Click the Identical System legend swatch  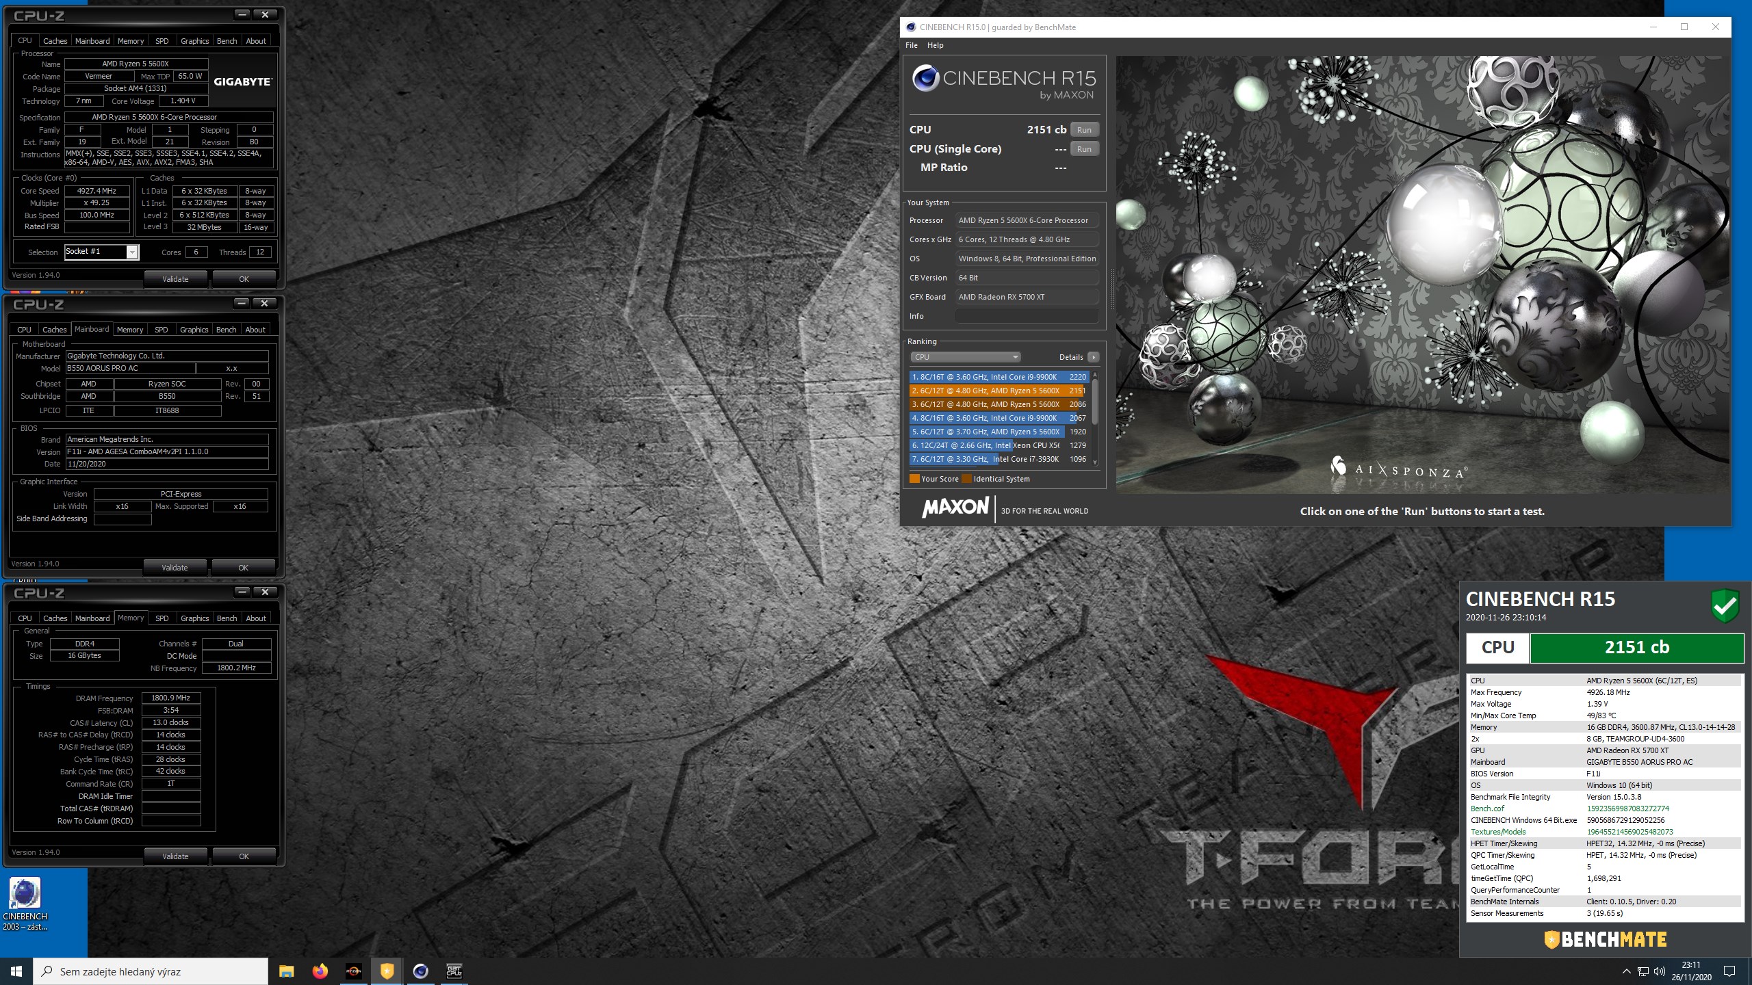coord(966,479)
